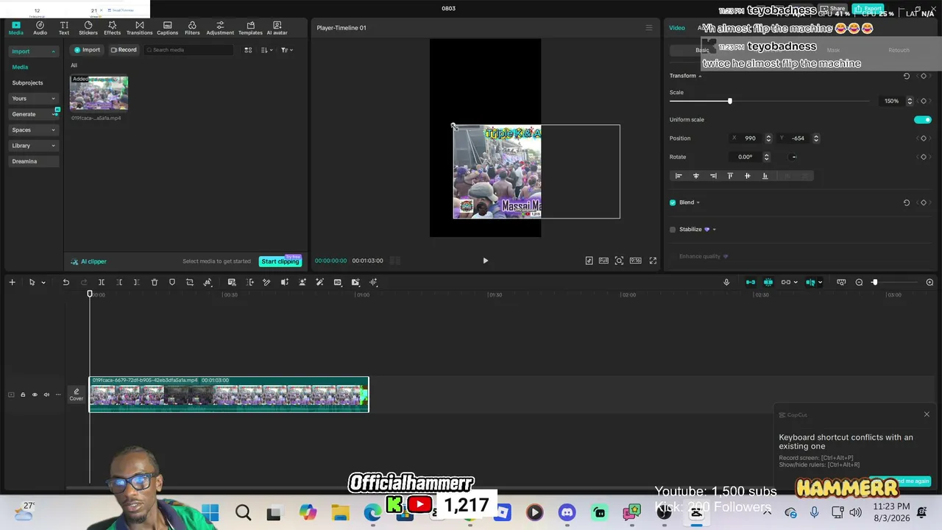Viewport: 942px width, 530px height.
Task: Uncheck the Blend checkbox
Action: 673,202
